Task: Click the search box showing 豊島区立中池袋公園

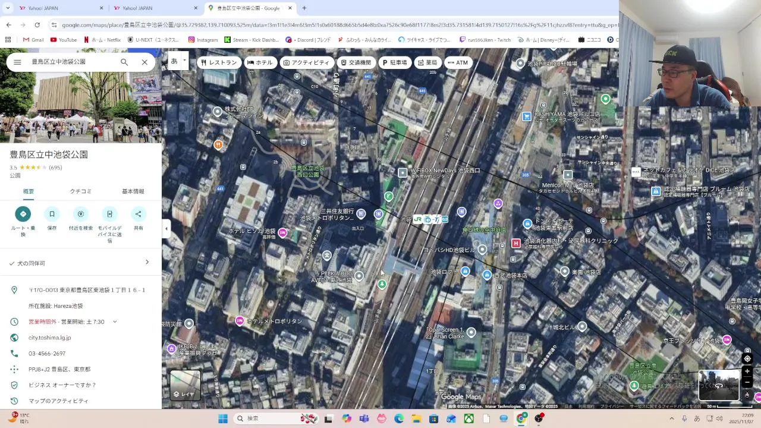Action: [x=71, y=62]
